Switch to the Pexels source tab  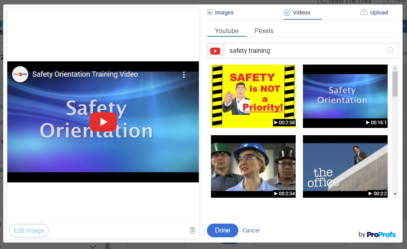[264, 31]
